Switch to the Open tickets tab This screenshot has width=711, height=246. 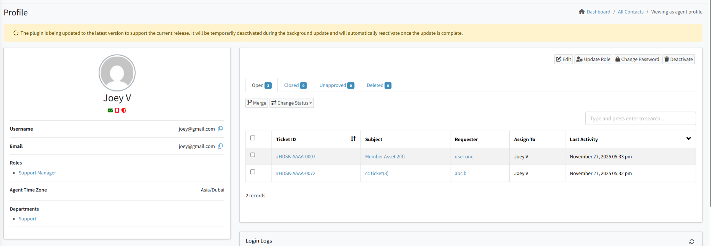pyautogui.click(x=261, y=85)
